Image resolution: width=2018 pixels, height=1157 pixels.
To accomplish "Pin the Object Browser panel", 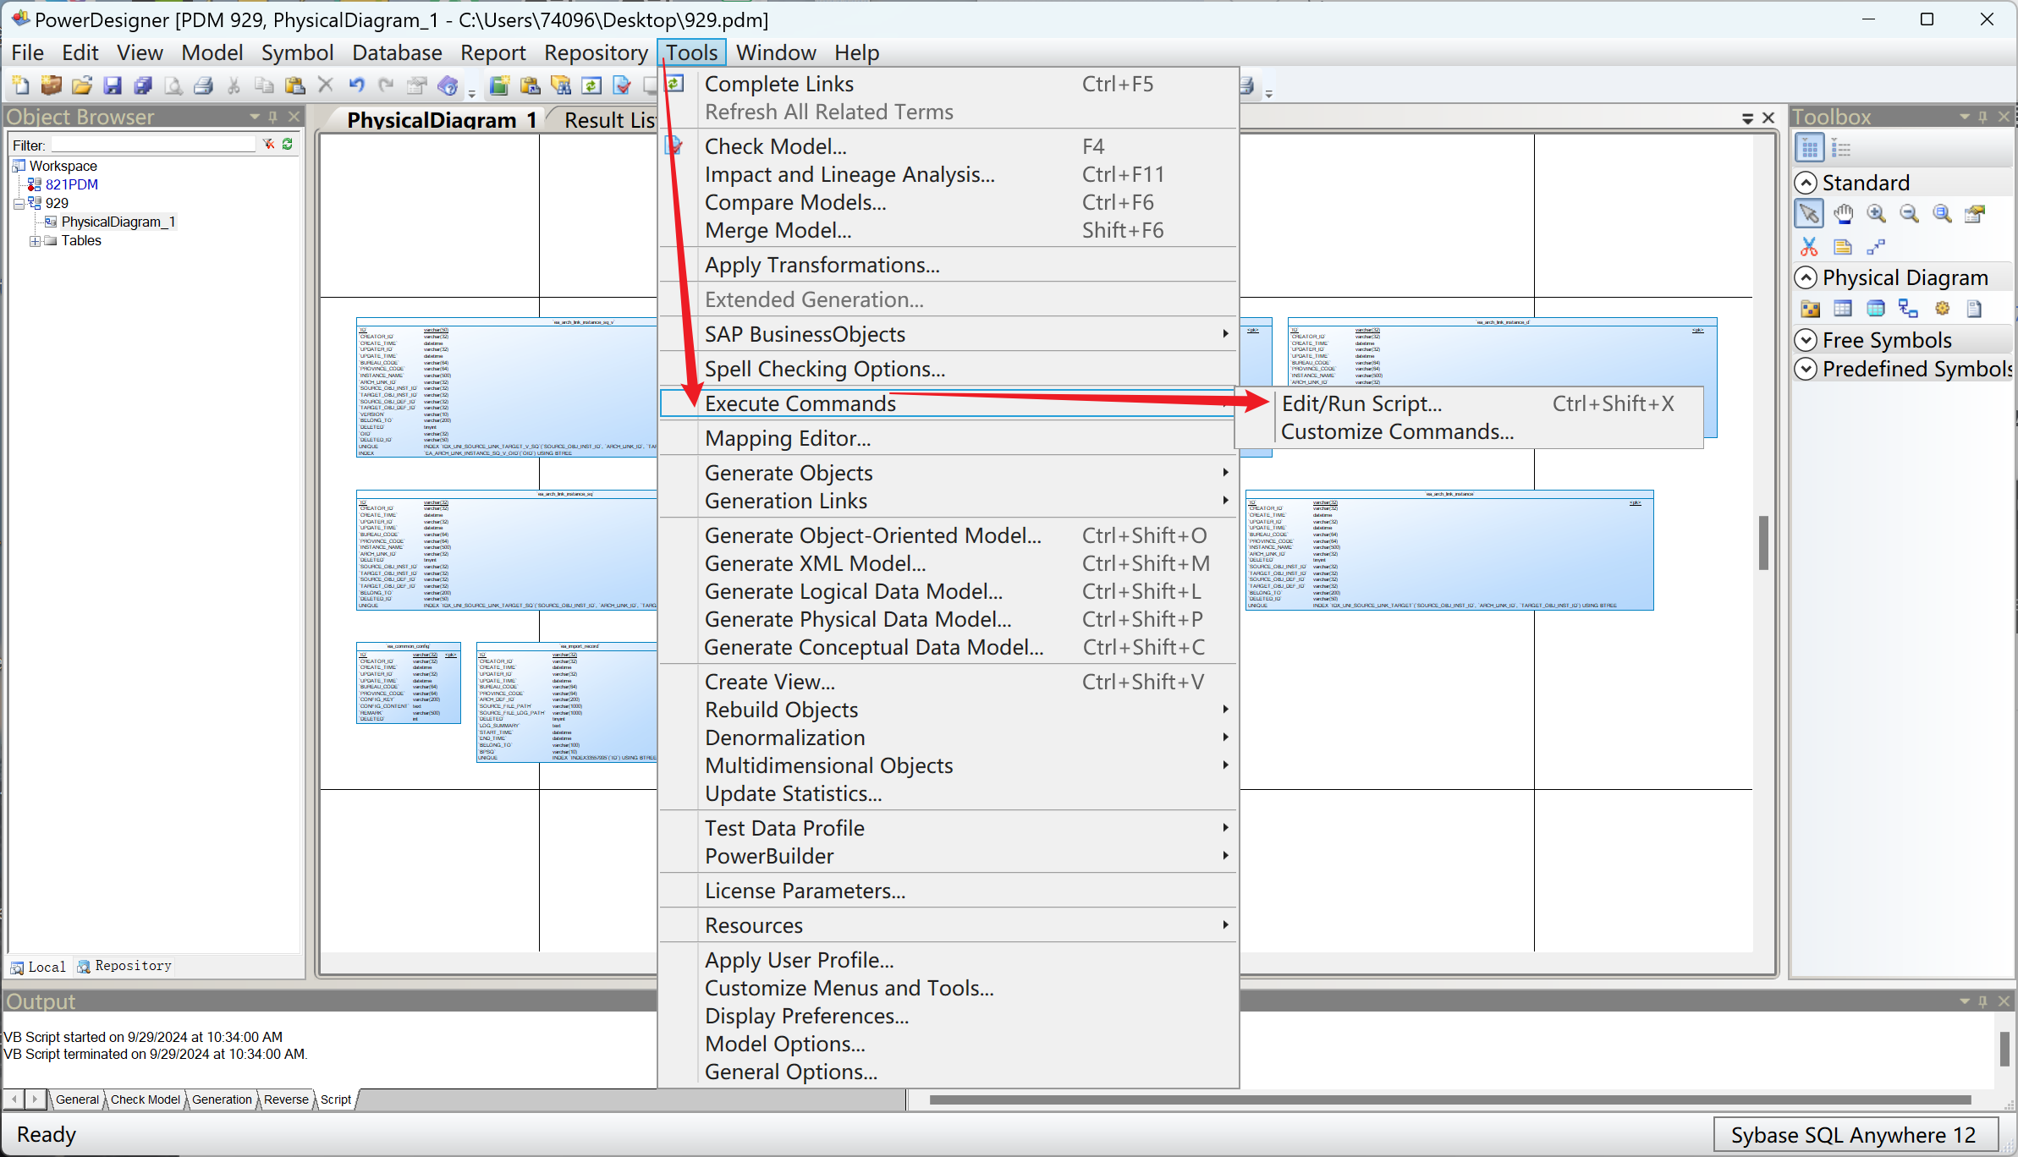I will pyautogui.click(x=273, y=117).
